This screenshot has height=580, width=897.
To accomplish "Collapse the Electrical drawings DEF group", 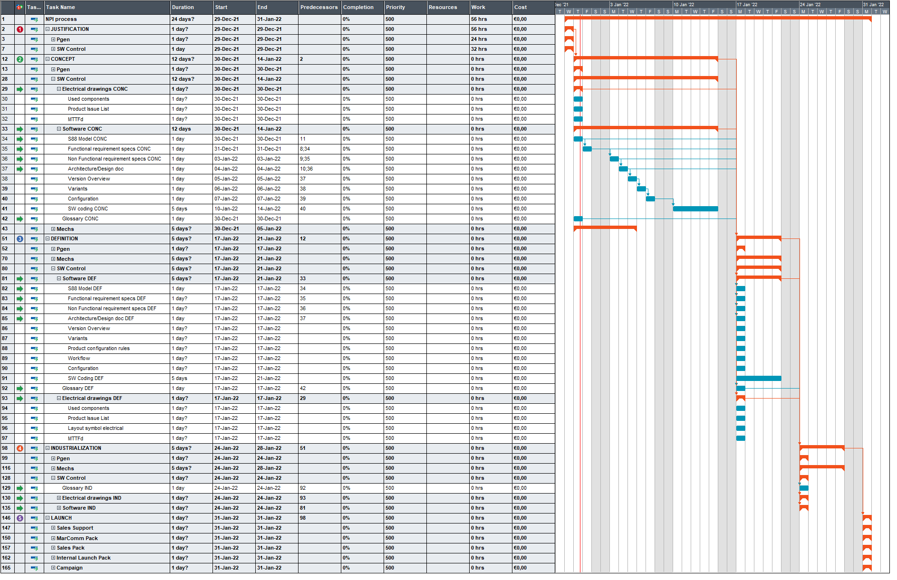I will [x=59, y=398].
